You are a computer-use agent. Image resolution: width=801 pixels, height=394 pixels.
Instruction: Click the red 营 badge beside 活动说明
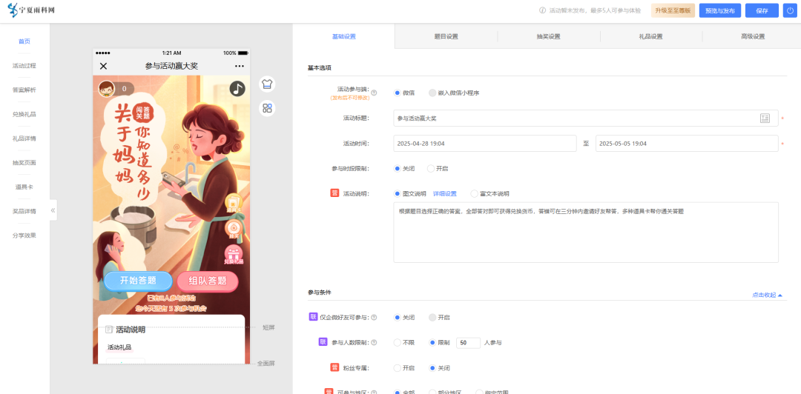(334, 193)
